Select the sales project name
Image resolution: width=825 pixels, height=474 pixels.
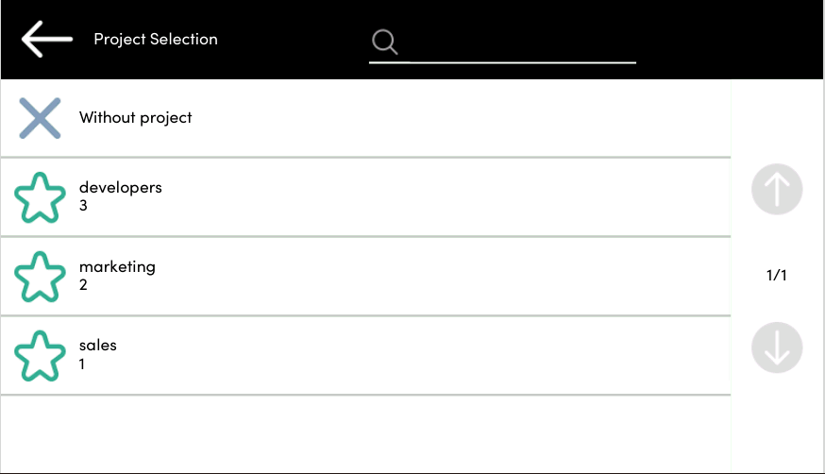[x=98, y=346]
